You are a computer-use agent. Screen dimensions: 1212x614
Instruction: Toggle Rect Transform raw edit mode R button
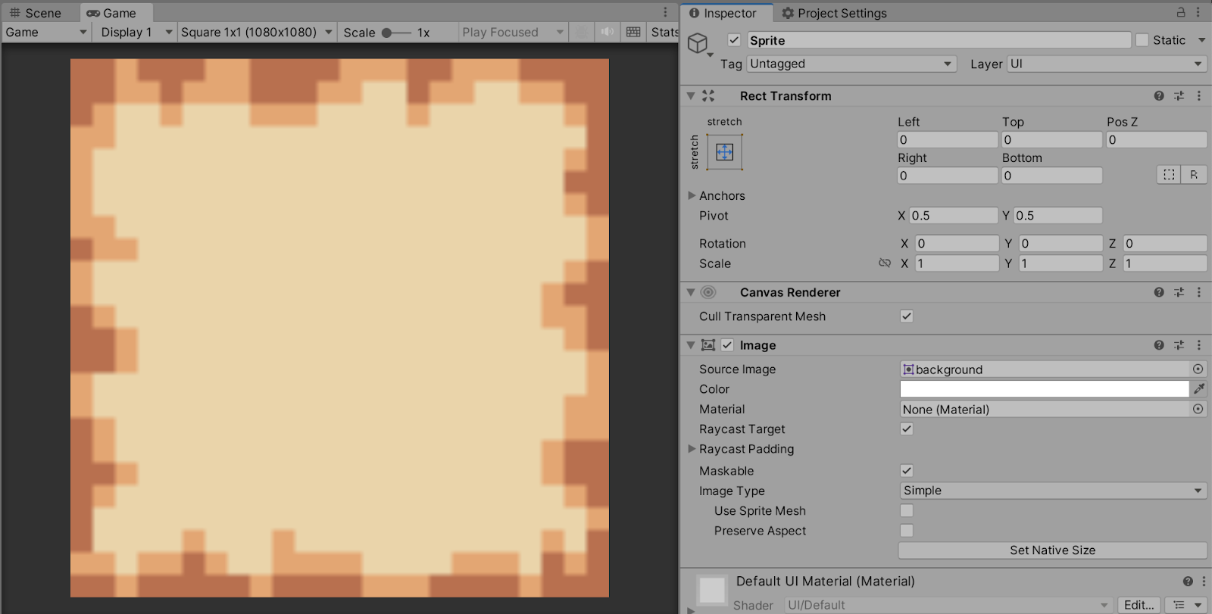click(1194, 175)
